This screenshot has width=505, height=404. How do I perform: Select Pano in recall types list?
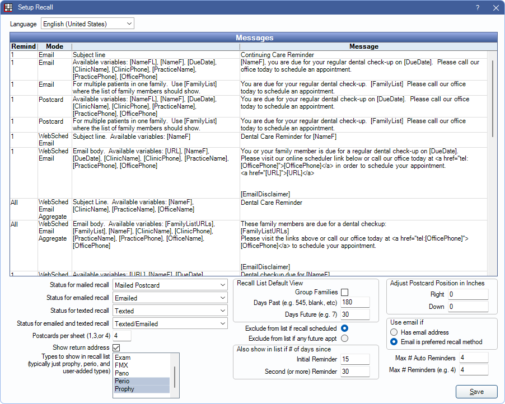(122, 373)
